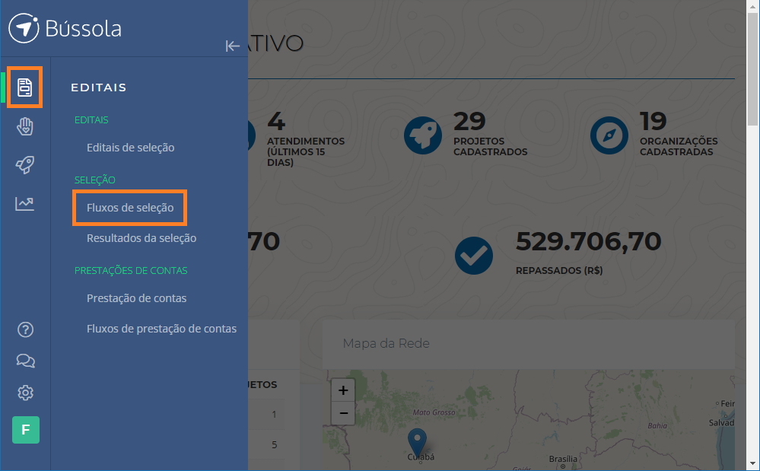
Task: Click the Mato Grosso label on map
Action: tap(434, 412)
